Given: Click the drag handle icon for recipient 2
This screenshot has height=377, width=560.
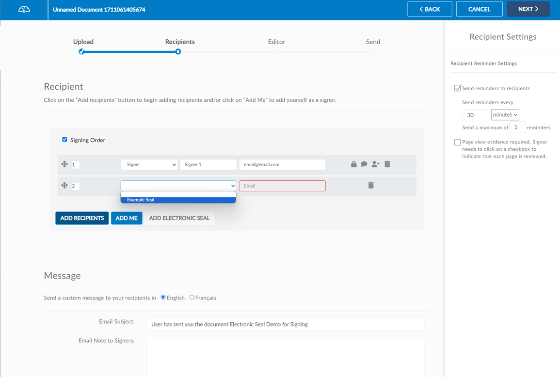Looking at the screenshot, I should [x=64, y=186].
